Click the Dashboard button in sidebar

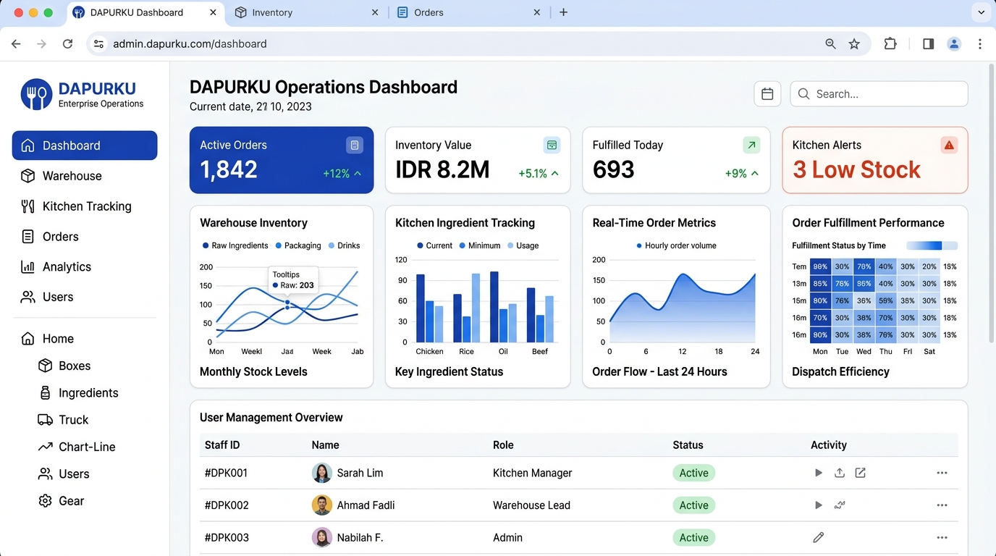click(x=85, y=146)
